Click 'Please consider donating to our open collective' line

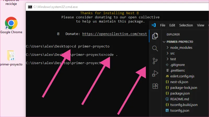coord(110,17)
